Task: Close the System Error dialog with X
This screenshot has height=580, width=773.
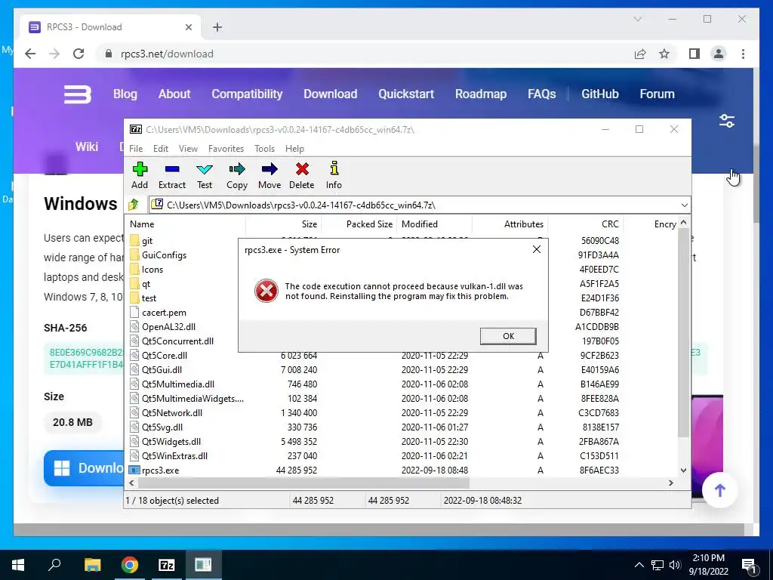Action: (537, 249)
